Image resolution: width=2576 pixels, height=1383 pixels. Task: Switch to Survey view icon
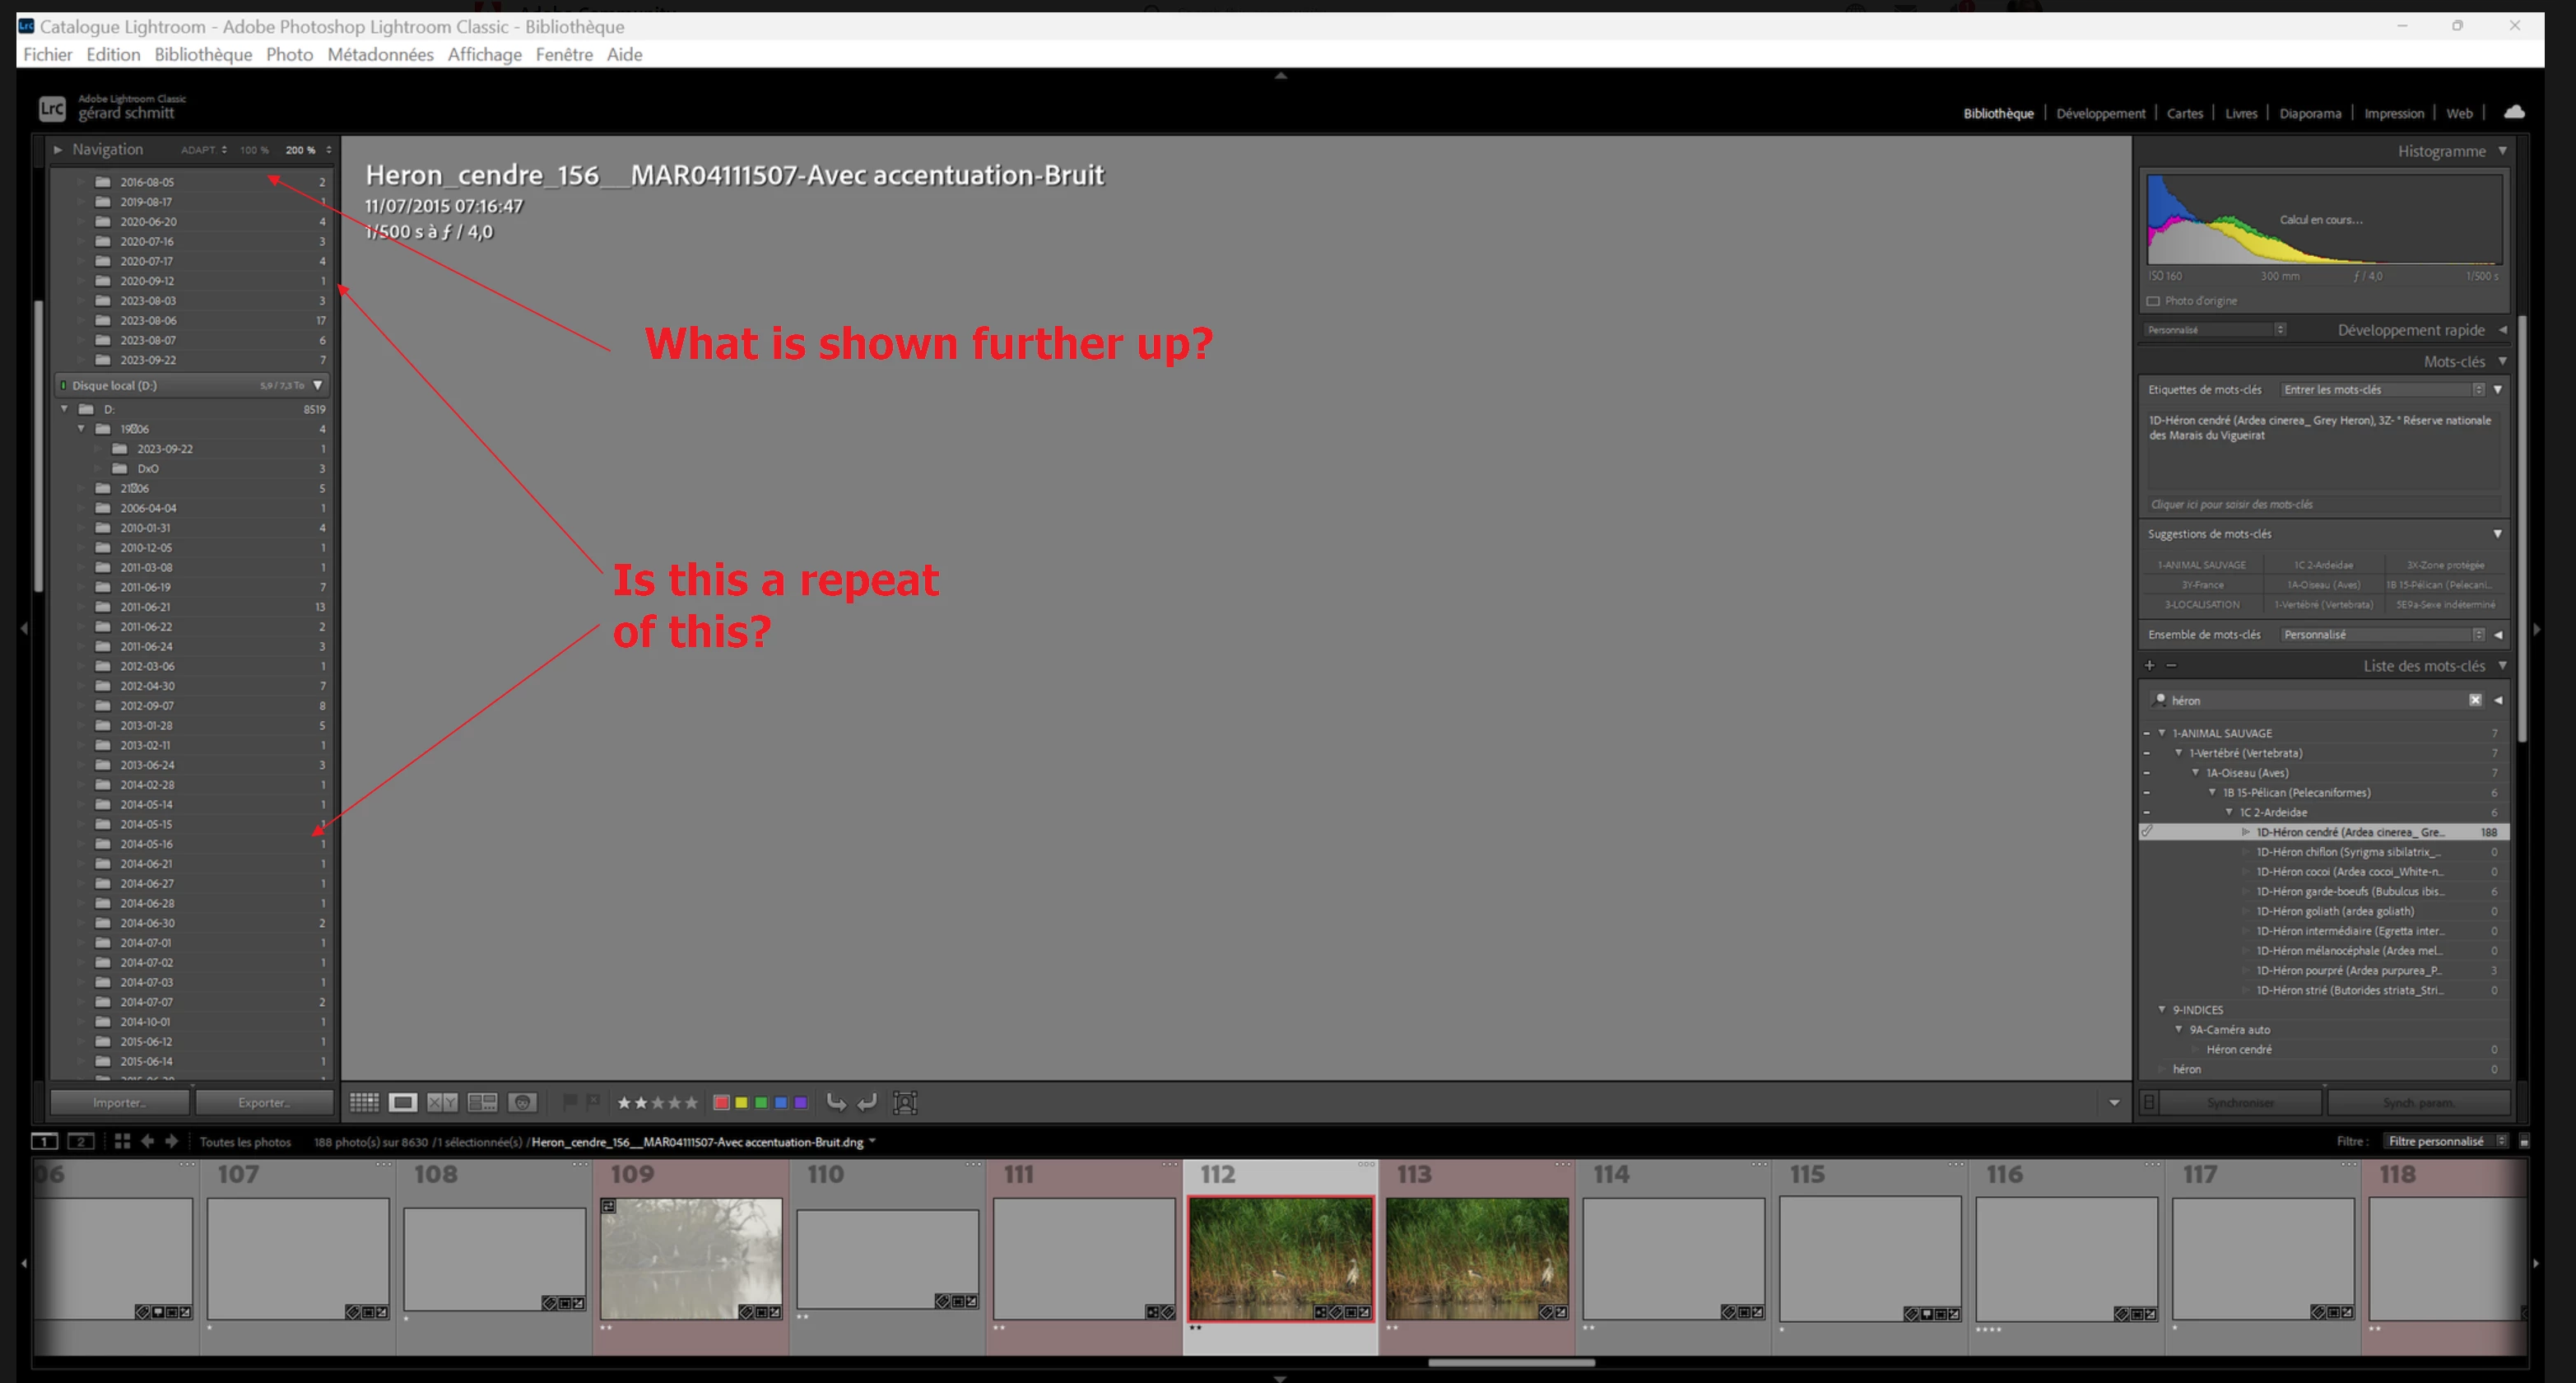pos(482,1102)
